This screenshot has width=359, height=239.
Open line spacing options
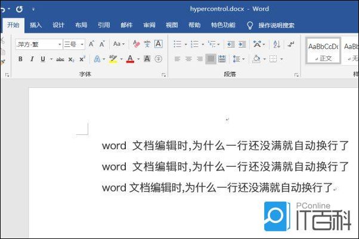click(239, 59)
